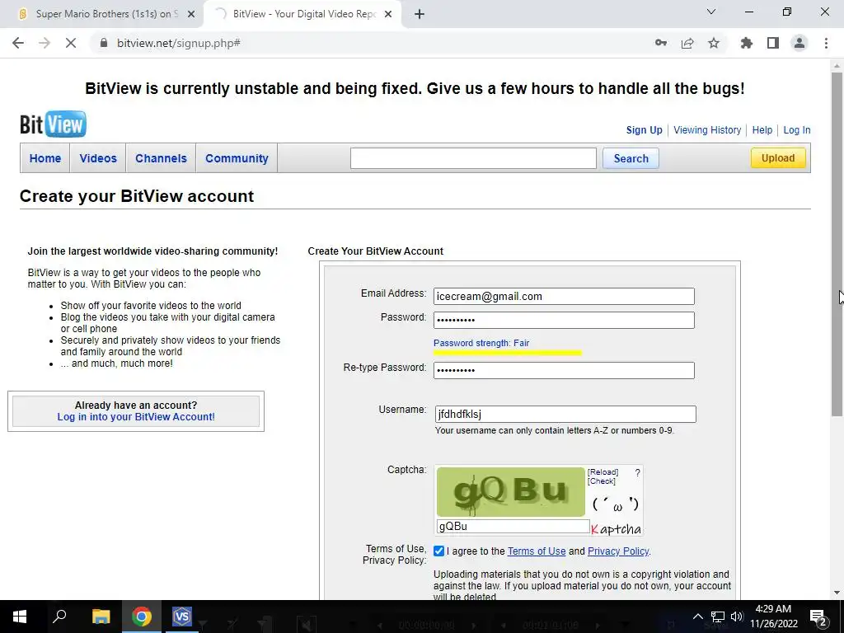Open the Videos nav tab
The width and height of the screenshot is (844, 633).
(x=98, y=158)
